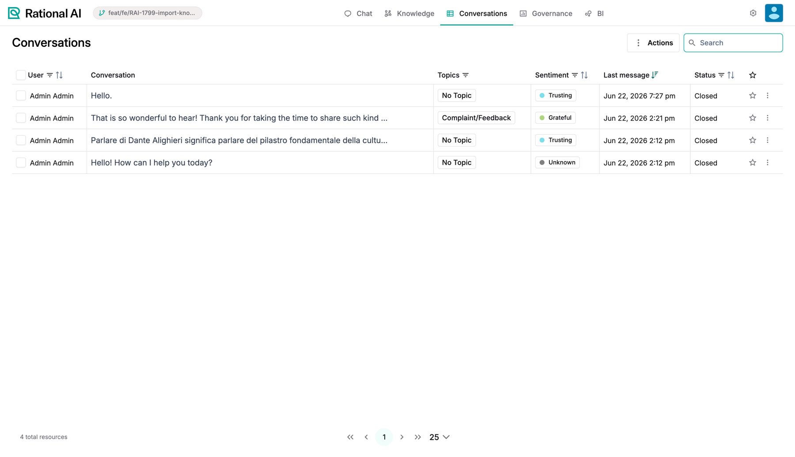The height and width of the screenshot is (457, 795).
Task: Click the 'Jun 22, 2026 7:27 pm' timestamp
Action: tap(639, 96)
